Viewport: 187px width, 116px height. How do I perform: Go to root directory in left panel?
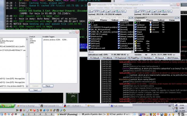(x=123, y=11)
